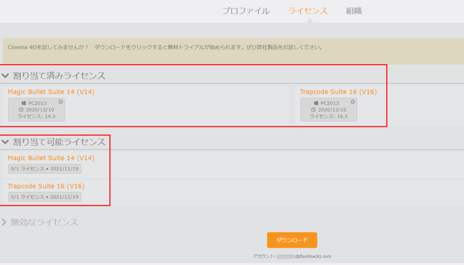This screenshot has width=464, height=265.
Task: Switch to the 組織 tab
Action: click(354, 11)
